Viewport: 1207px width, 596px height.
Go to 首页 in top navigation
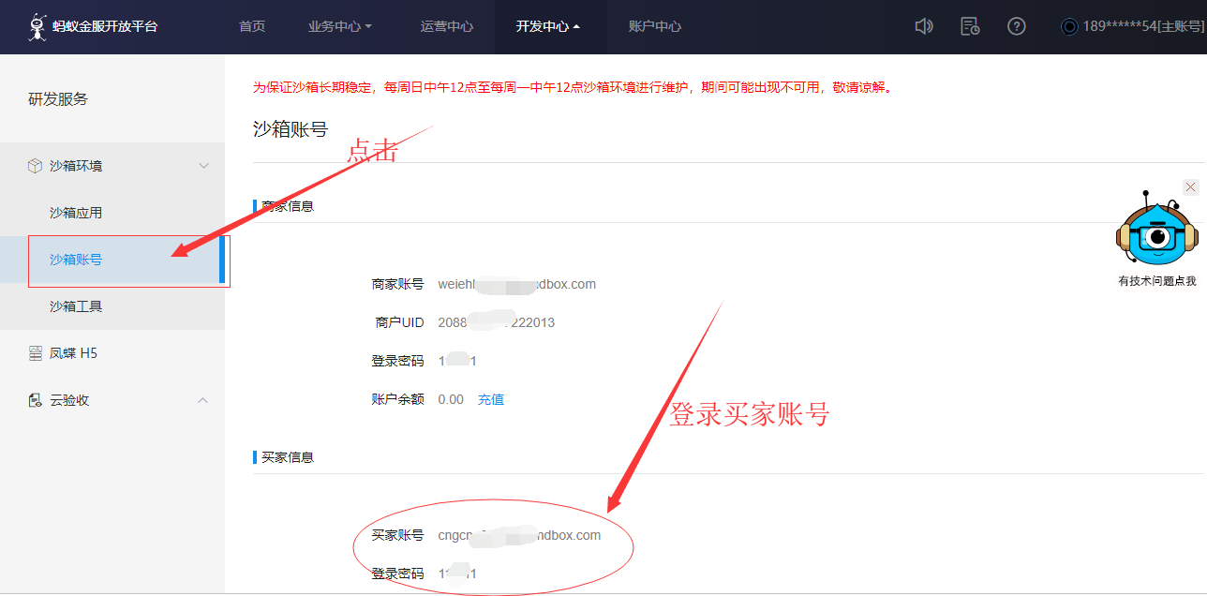[252, 26]
